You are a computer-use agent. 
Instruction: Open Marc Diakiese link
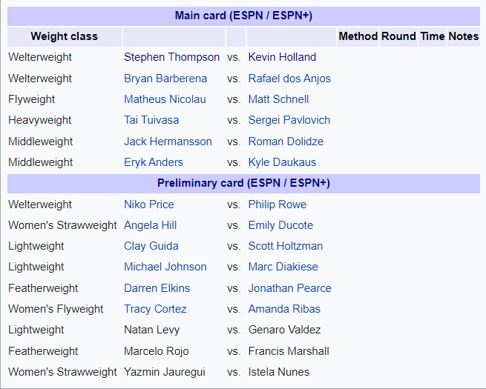[x=283, y=267]
